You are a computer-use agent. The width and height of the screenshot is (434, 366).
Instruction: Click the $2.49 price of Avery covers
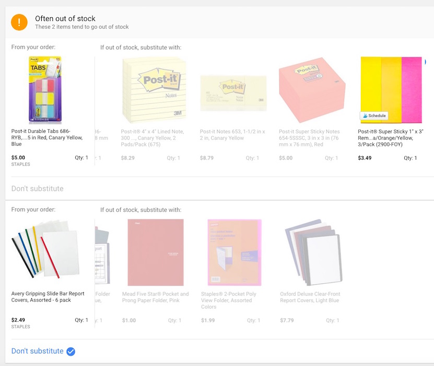[x=18, y=320]
